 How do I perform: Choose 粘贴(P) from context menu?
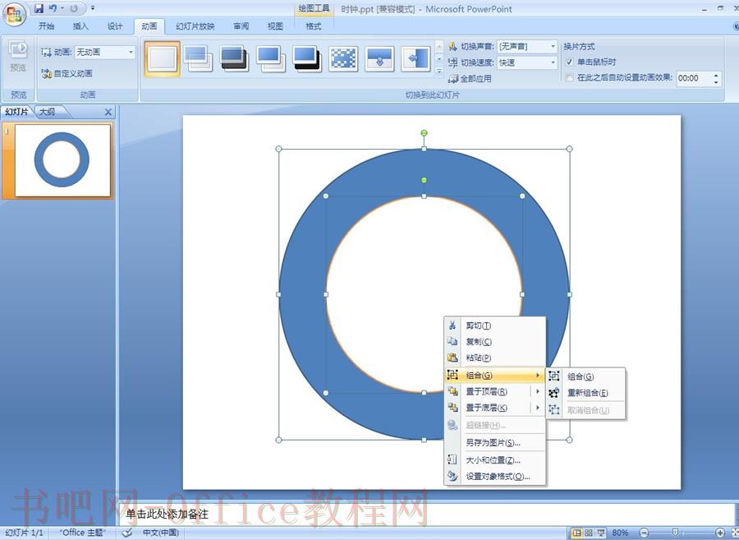coord(495,358)
